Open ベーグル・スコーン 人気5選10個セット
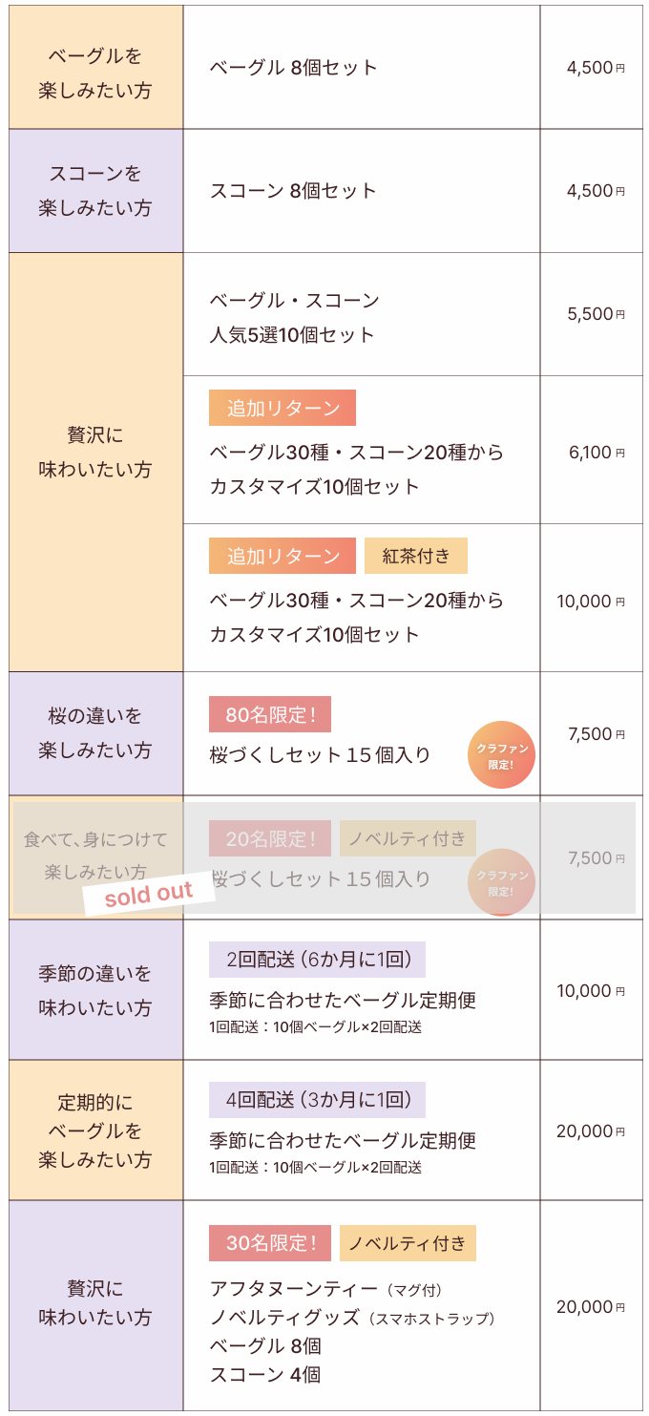Viewport: 649px width, 1416px height. (x=294, y=318)
